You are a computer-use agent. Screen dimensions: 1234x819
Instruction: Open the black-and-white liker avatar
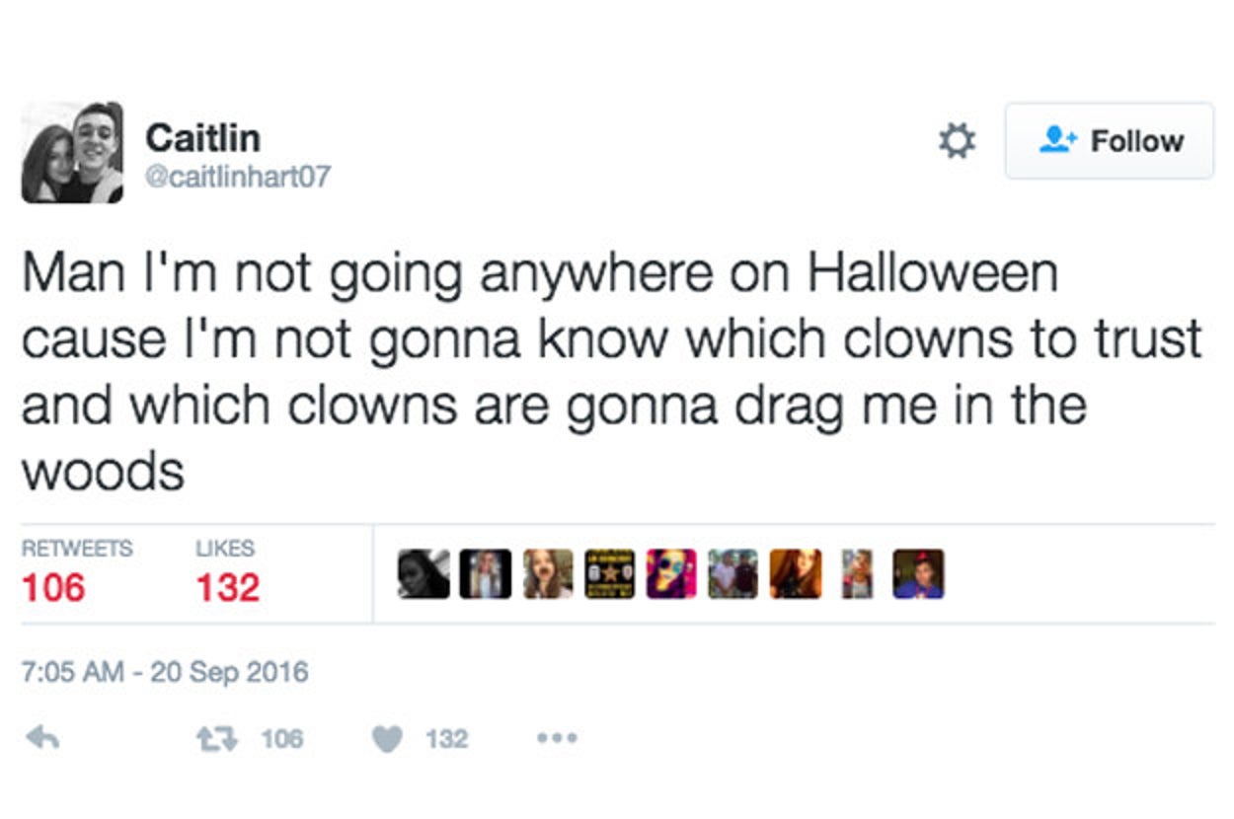(x=424, y=574)
